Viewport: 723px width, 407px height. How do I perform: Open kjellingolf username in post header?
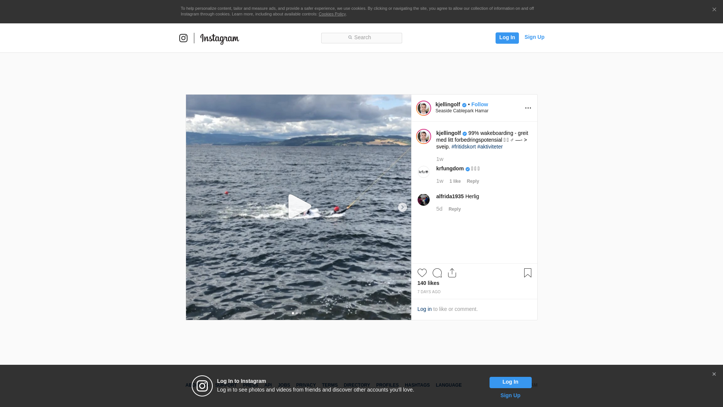(448, 104)
